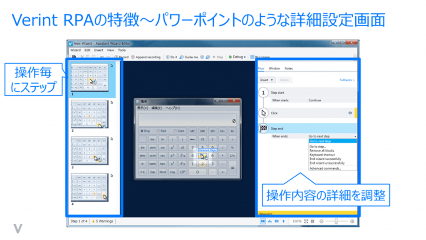The height and width of the screenshot is (240, 426).
Task: Open the Edit menu
Action: [x=87, y=50]
